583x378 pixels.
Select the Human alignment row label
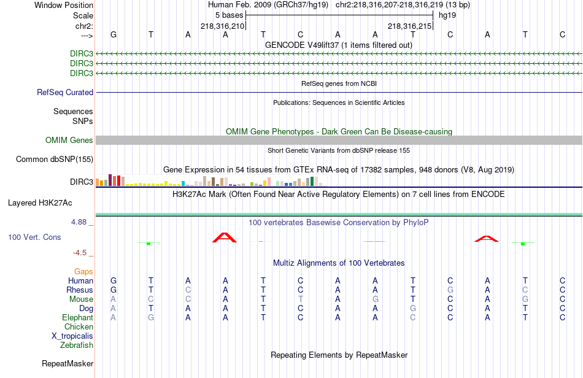pos(80,280)
